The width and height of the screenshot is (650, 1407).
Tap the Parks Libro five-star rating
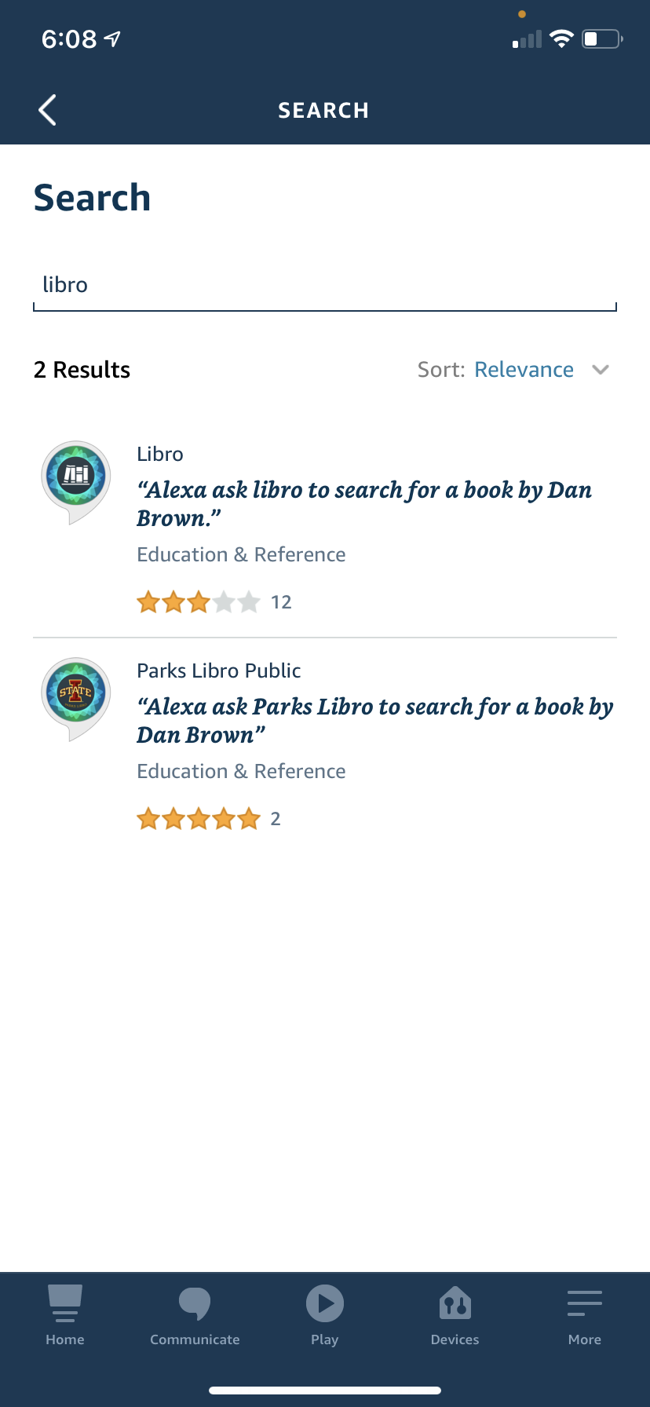pos(199,819)
